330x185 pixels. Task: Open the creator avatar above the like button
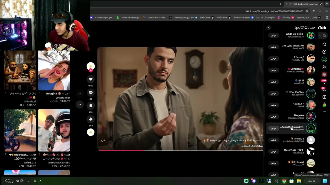(90, 66)
